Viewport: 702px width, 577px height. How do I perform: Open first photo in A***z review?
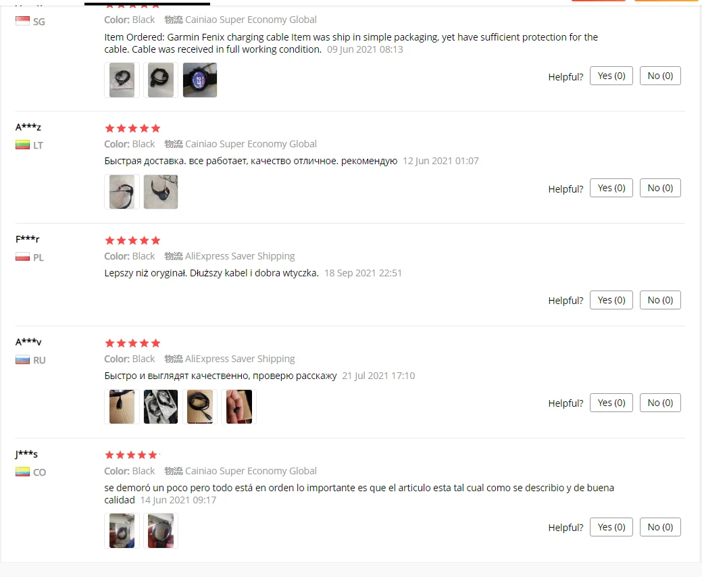click(x=122, y=192)
